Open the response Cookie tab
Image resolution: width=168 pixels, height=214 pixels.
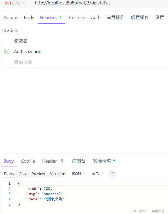coord(28,161)
